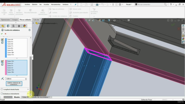Click the viewport confirm green checkmark
Viewport: 185px width, 104px height.
tap(173, 25)
